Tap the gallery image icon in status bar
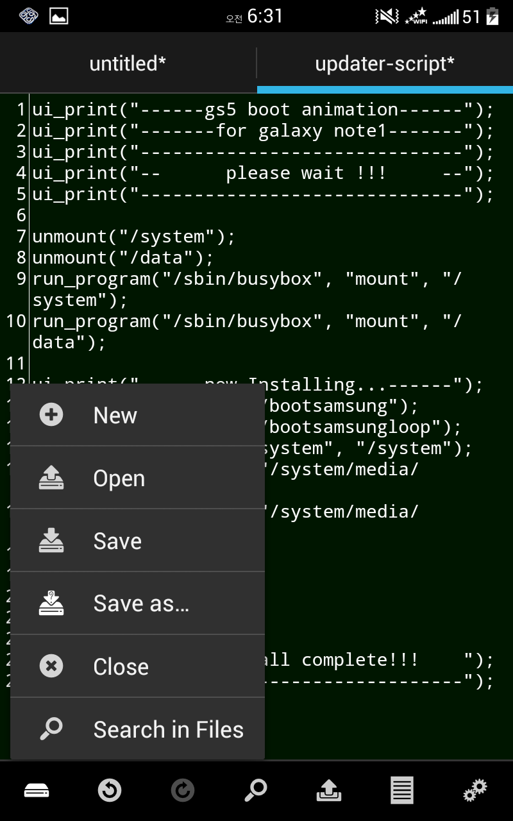Viewport: 513px width, 821px height. (x=59, y=16)
